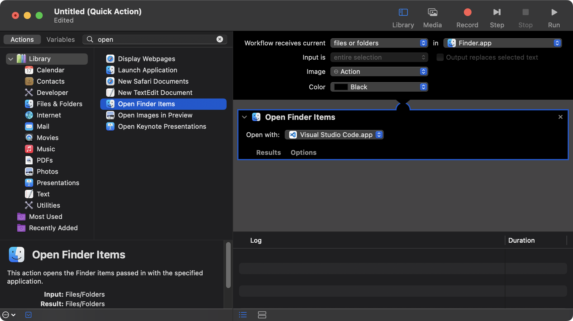Select the Files & Folders category
Screen dimensions: 573x321
[x=60, y=104]
